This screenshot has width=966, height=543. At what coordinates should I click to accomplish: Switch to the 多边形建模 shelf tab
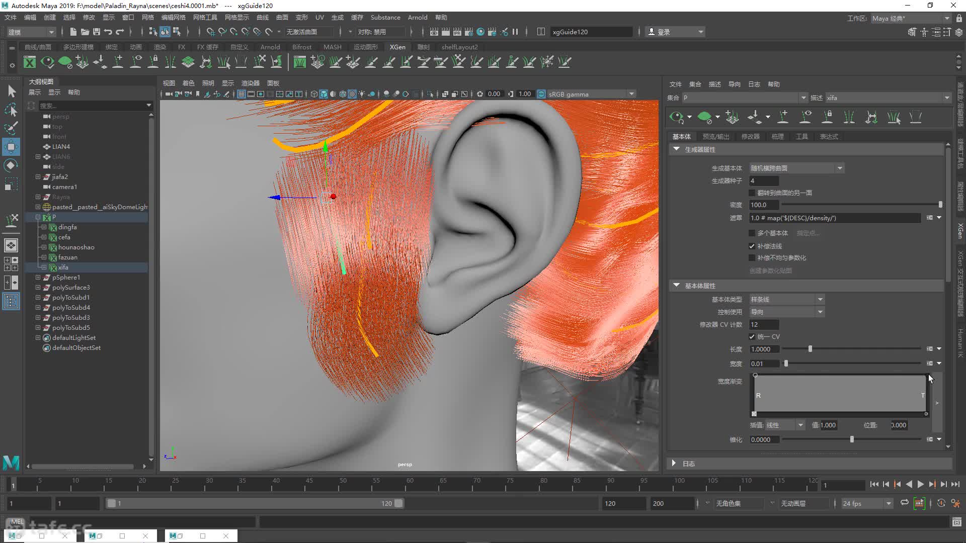pos(78,47)
